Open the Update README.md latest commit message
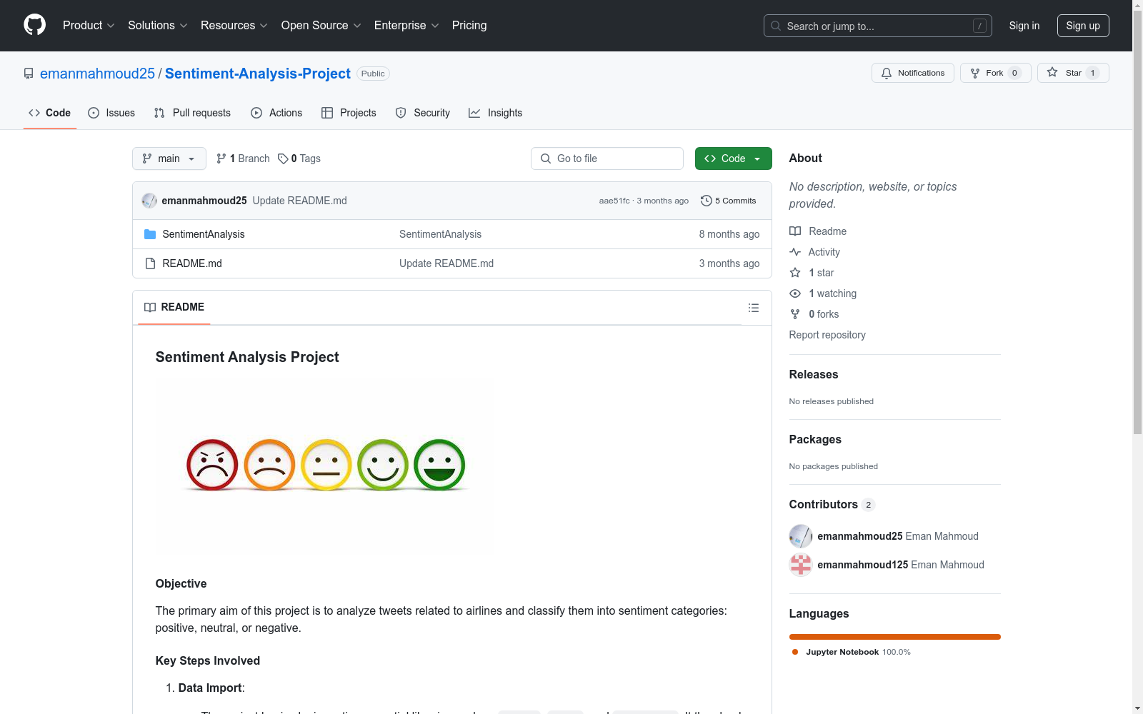This screenshot has width=1143, height=714. 300,201
